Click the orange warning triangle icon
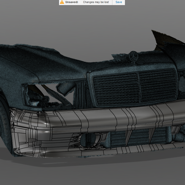 pos(62,2)
